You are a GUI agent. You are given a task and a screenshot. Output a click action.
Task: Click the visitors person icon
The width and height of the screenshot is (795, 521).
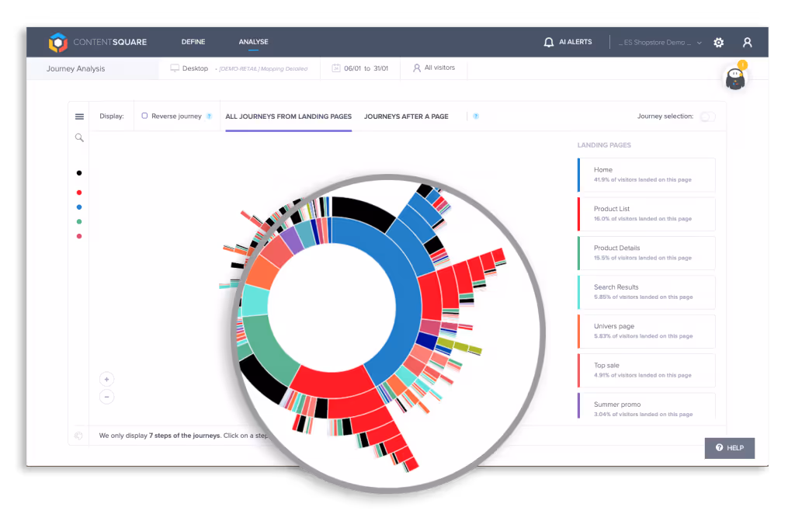(x=417, y=68)
